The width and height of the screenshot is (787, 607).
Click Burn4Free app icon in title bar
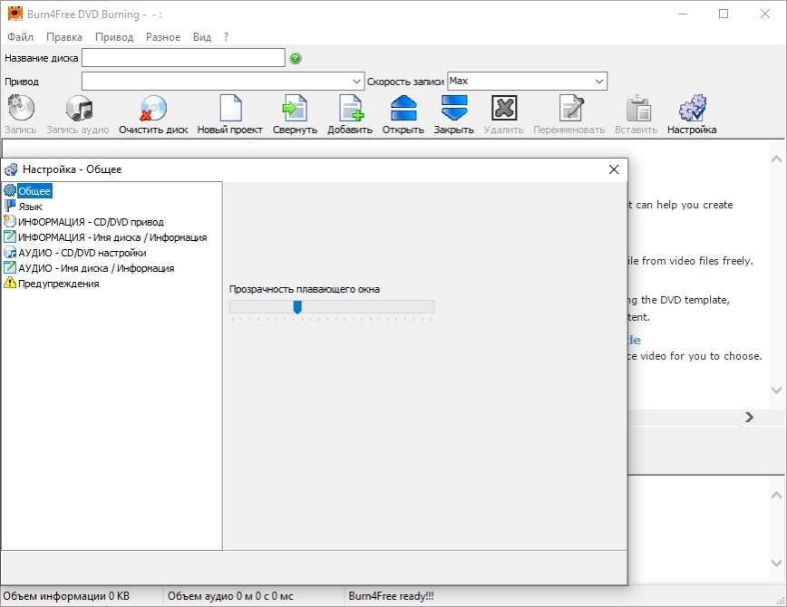click(x=15, y=14)
